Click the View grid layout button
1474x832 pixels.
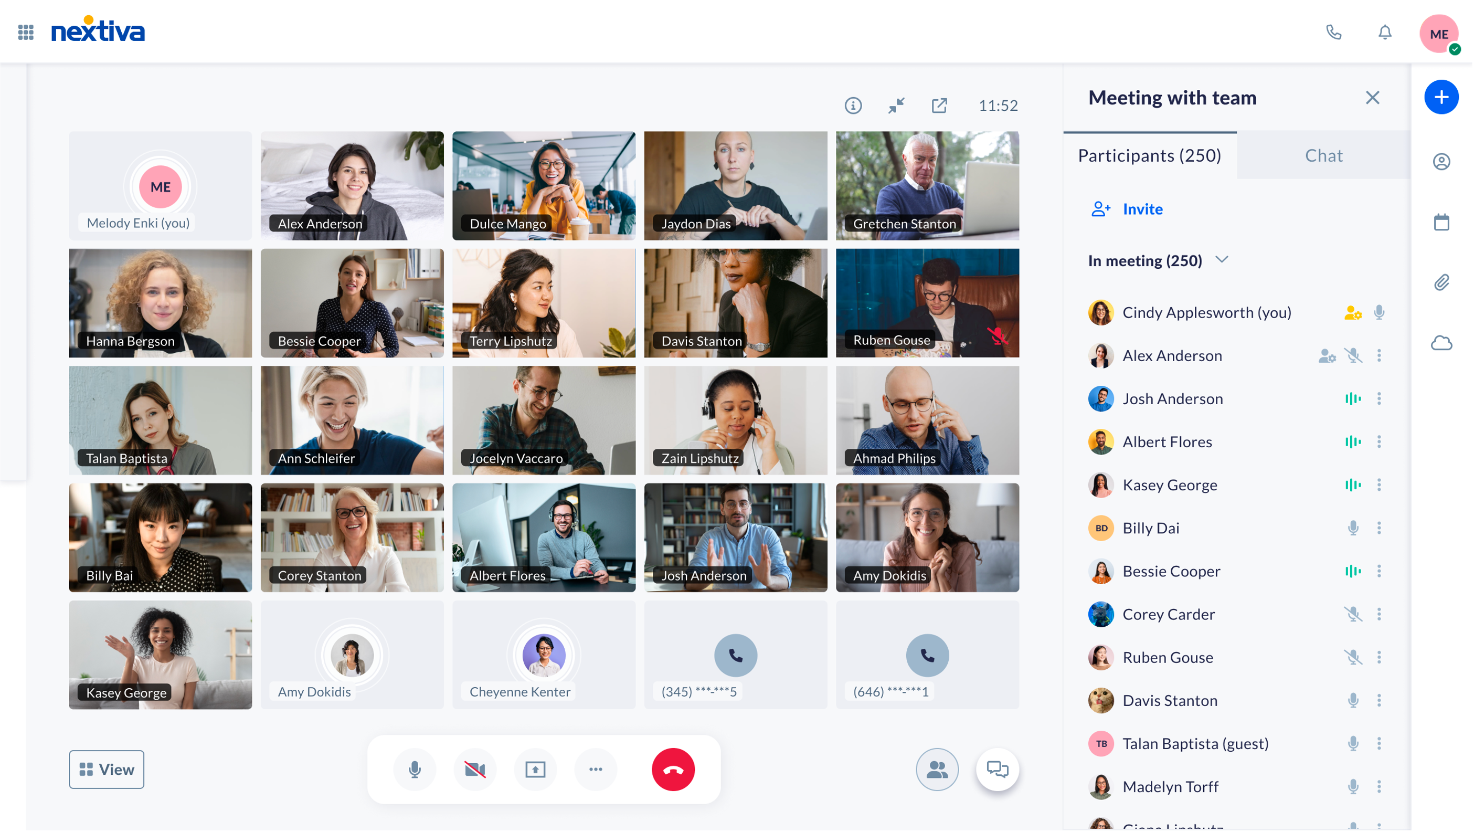pos(105,768)
